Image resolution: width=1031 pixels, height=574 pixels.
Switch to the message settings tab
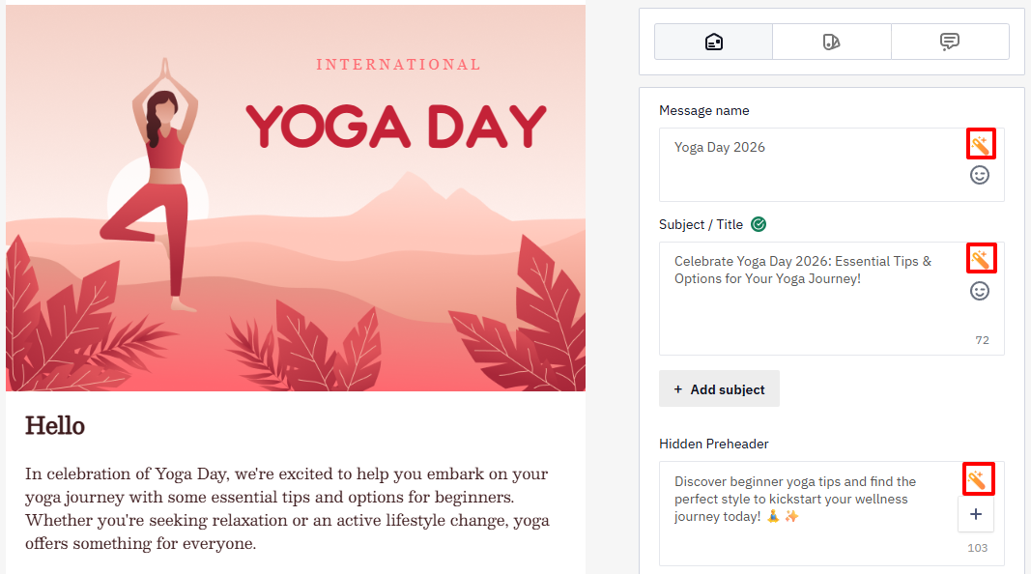(713, 43)
